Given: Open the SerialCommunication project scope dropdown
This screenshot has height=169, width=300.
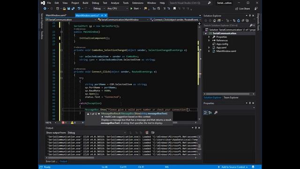Looking at the screenshot, I should [71, 20].
